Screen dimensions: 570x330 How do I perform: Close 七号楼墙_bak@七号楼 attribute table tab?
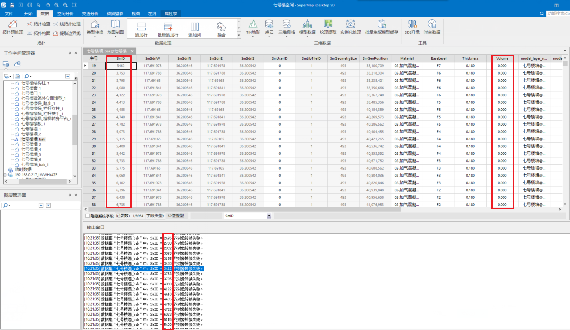(x=132, y=51)
